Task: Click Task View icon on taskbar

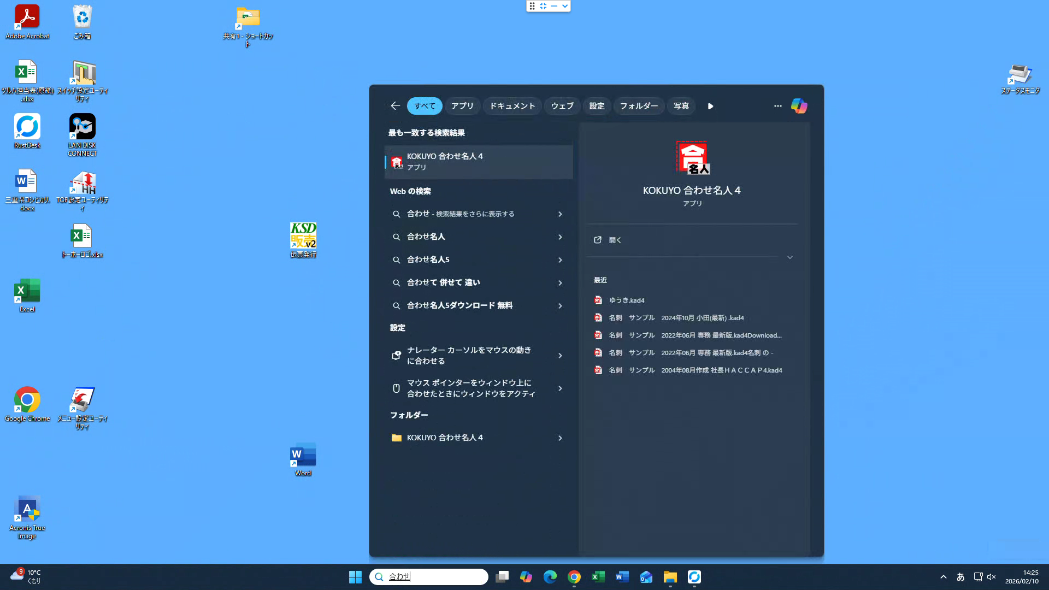Action: coord(502,577)
